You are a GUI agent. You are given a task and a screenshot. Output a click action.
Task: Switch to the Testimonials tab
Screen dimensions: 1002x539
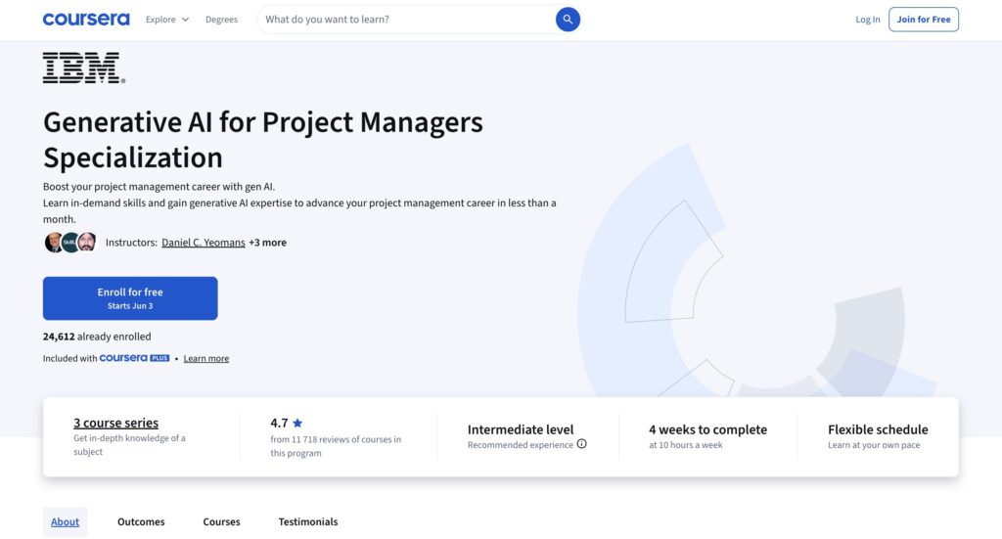[308, 521]
